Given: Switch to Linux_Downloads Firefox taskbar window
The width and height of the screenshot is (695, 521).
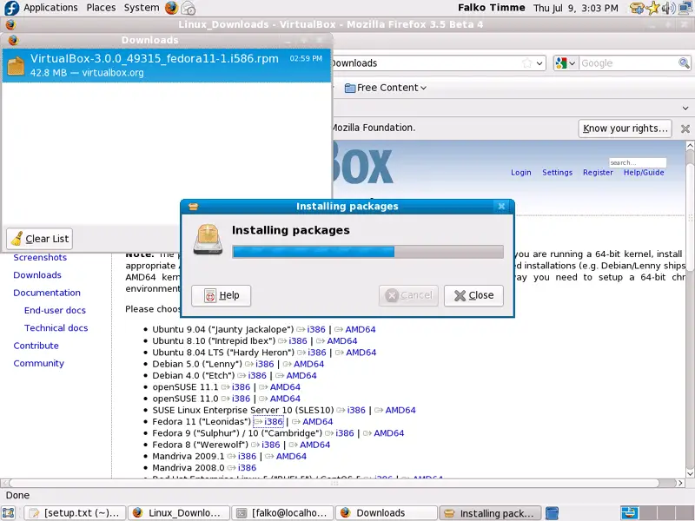Looking at the screenshot, I should (179, 513).
